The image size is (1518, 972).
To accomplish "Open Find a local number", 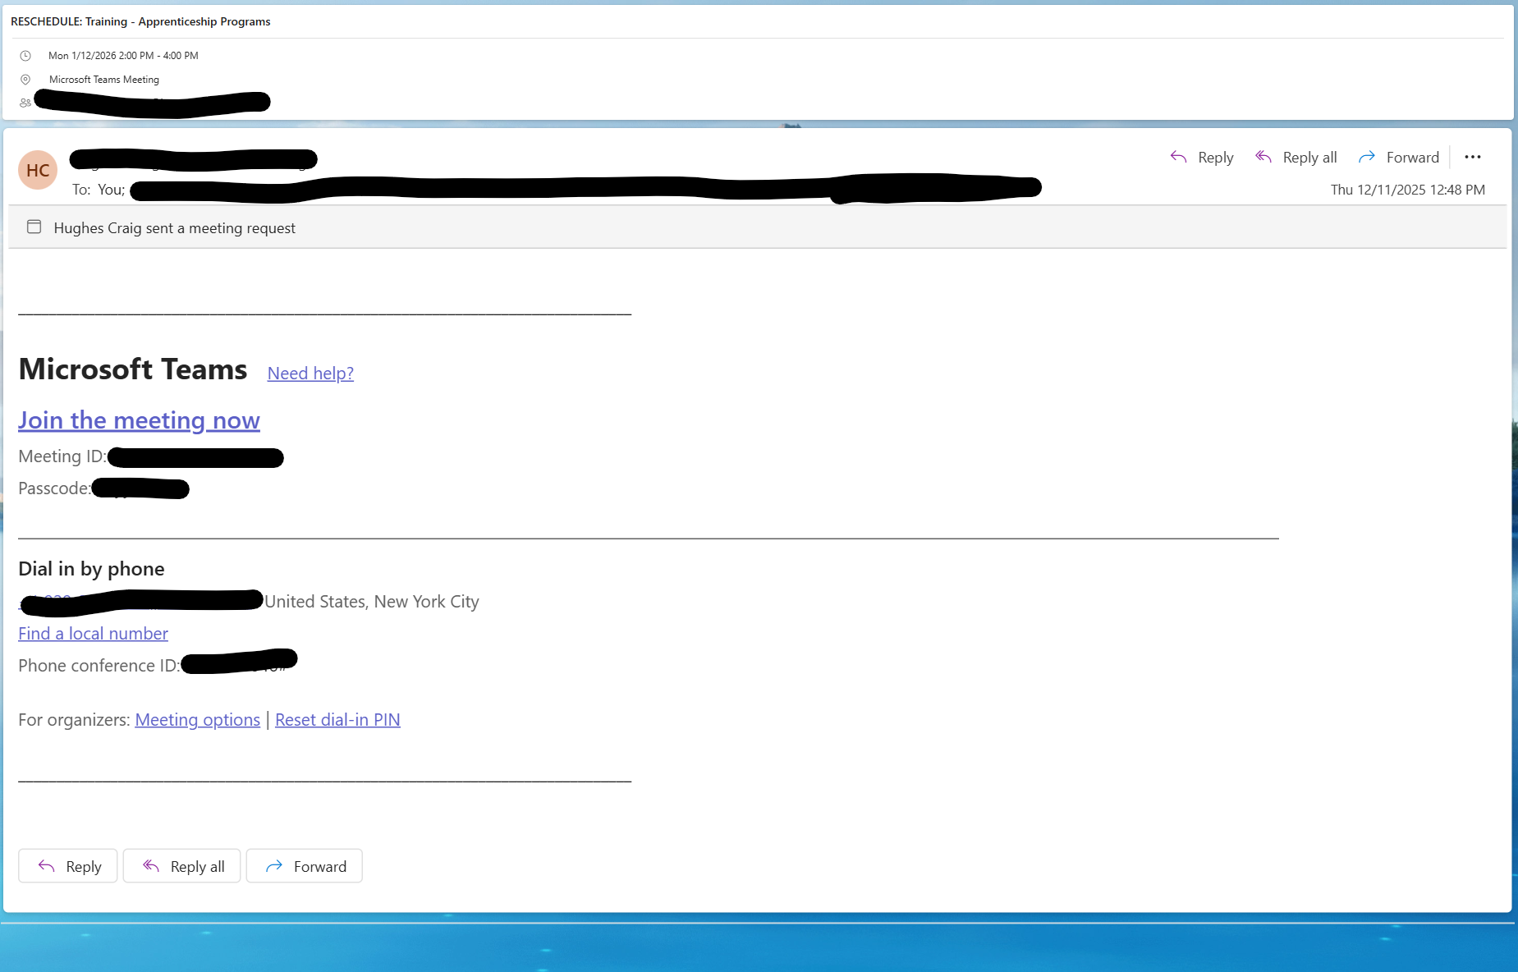I will coord(92,633).
